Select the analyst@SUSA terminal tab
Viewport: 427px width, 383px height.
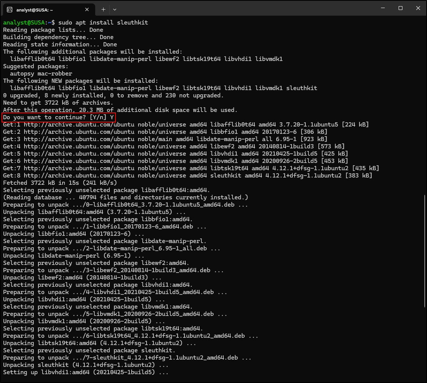[48, 10]
